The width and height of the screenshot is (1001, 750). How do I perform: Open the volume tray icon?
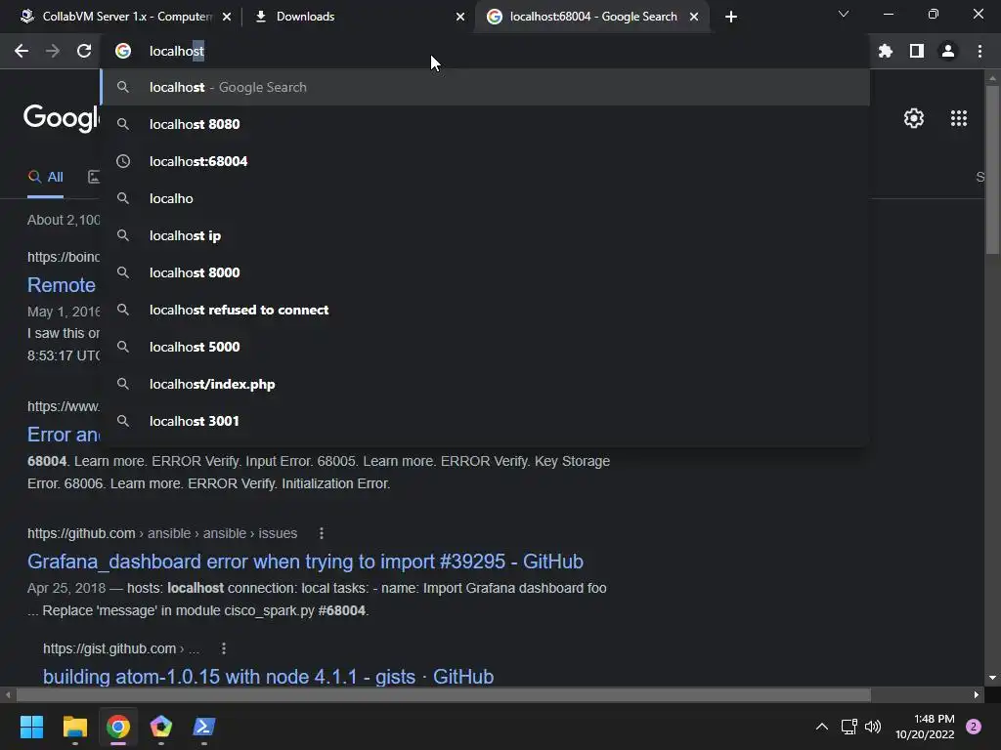click(873, 727)
